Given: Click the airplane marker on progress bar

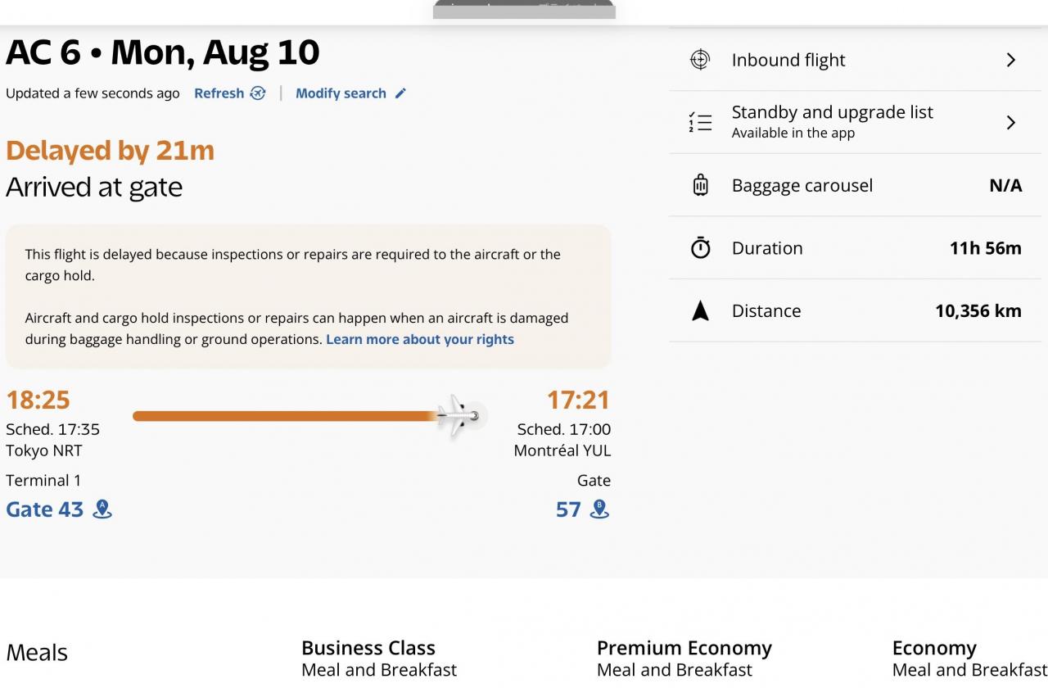Looking at the screenshot, I should coord(459,416).
